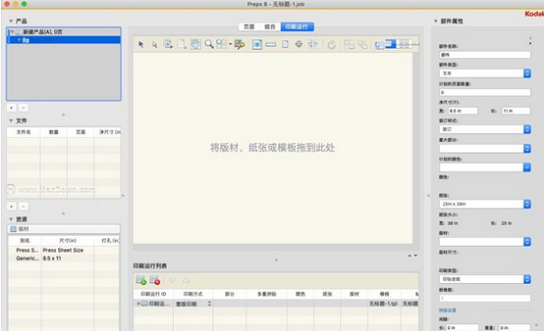Screen dimensions: 544x331
Task: Select the Press Sheet Size row
Action: point(63,250)
